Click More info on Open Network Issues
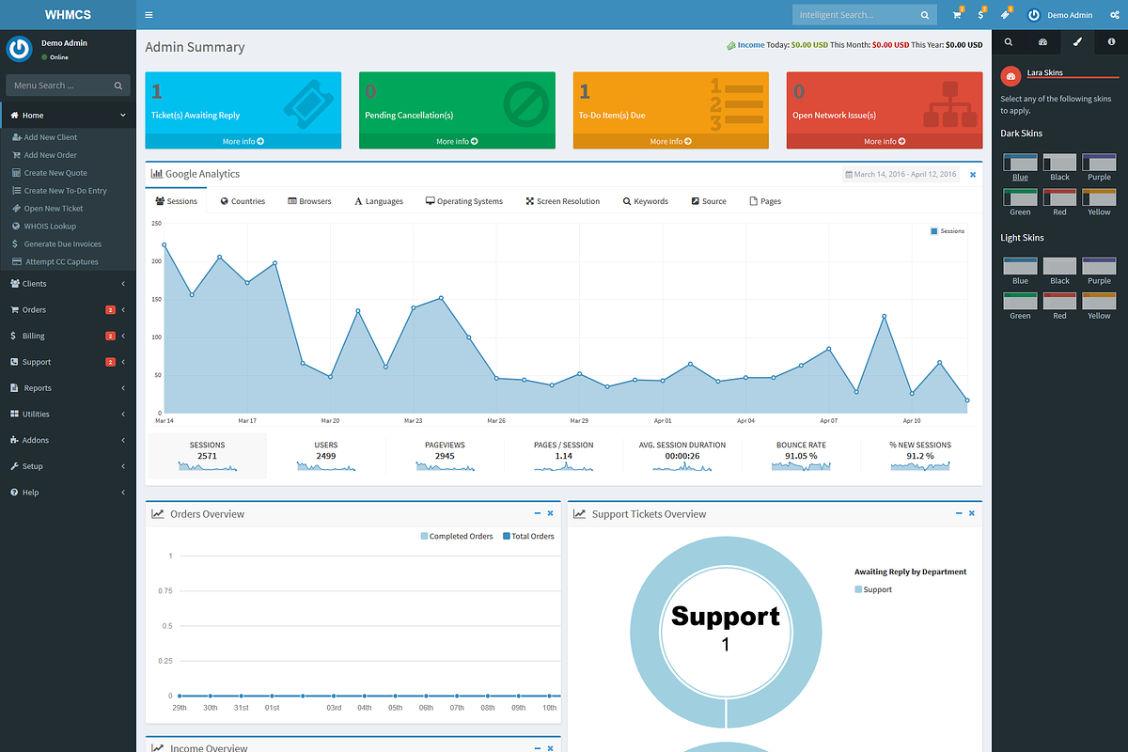 (885, 141)
